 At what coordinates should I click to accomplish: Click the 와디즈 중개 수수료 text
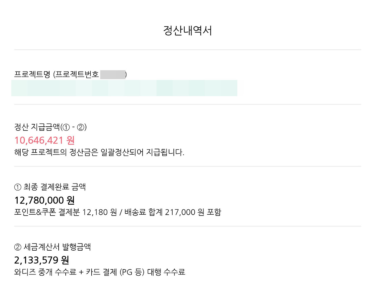45,272
